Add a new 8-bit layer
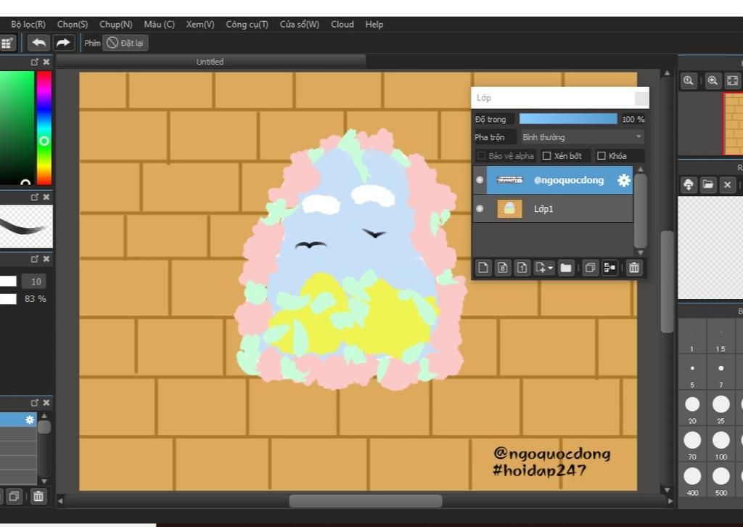The height and width of the screenshot is (527, 743). pyautogui.click(x=502, y=268)
